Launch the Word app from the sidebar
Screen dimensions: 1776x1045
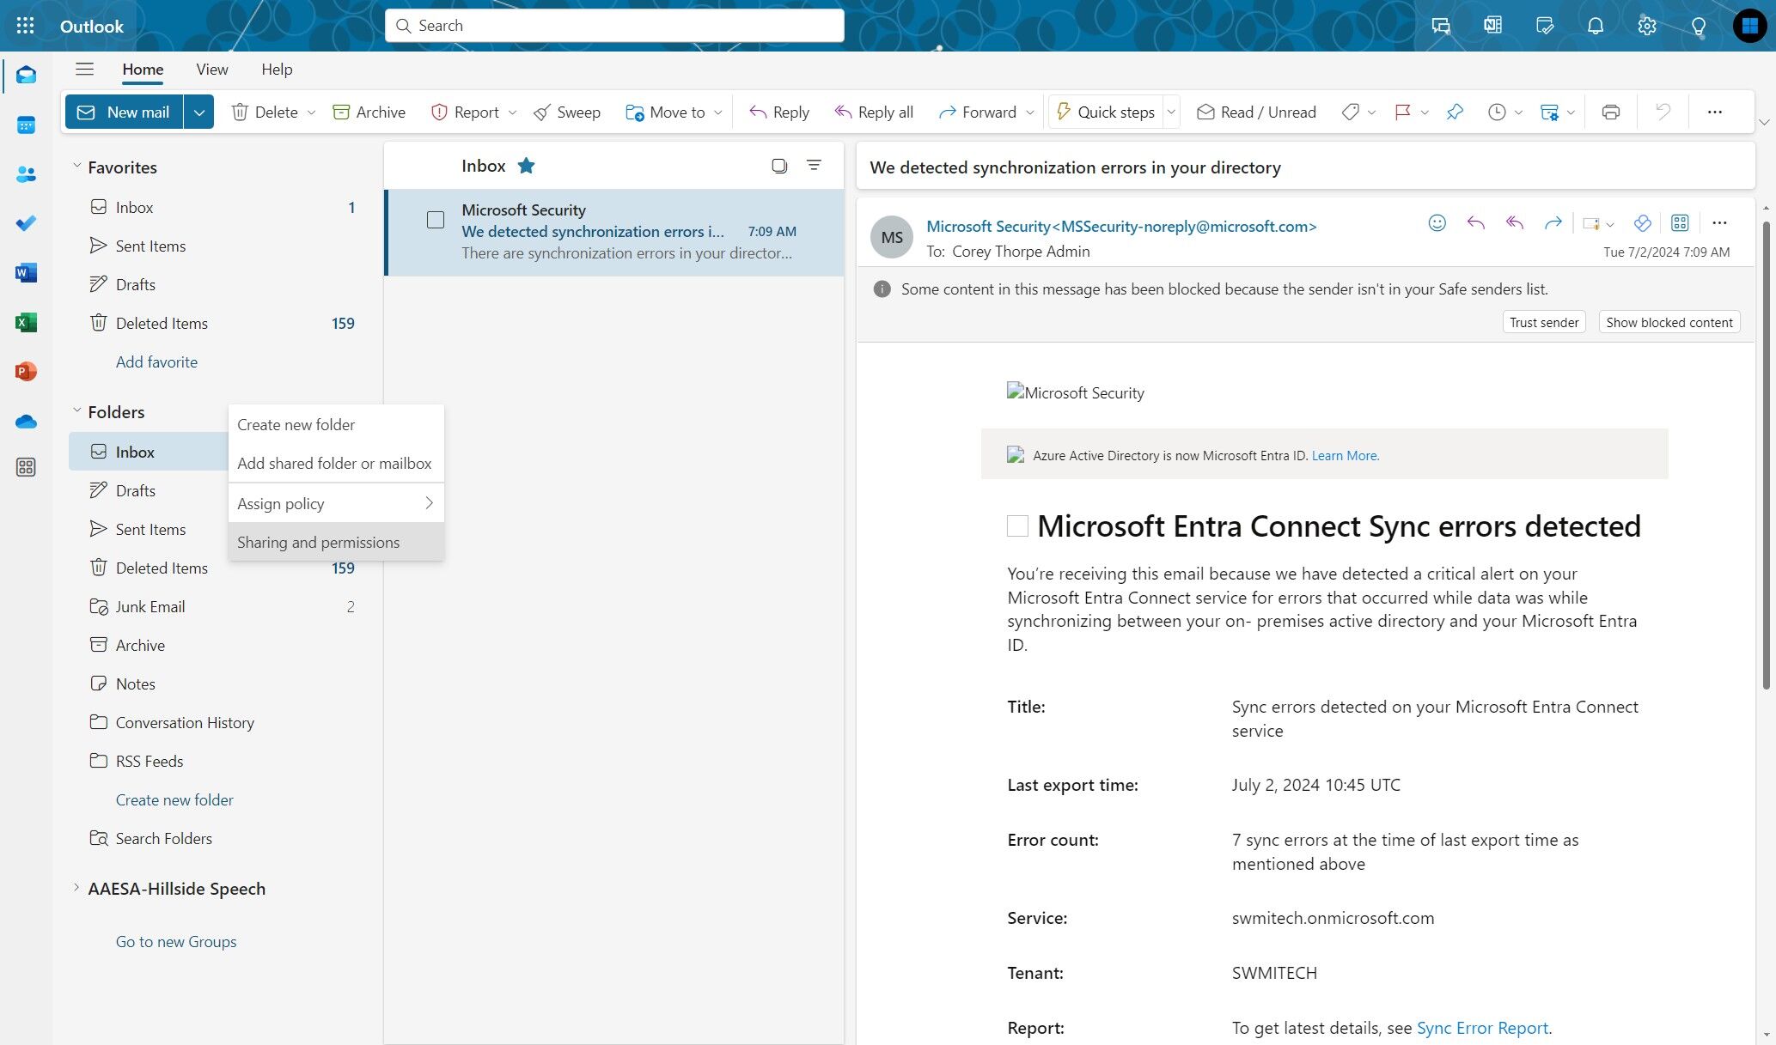[x=26, y=273]
